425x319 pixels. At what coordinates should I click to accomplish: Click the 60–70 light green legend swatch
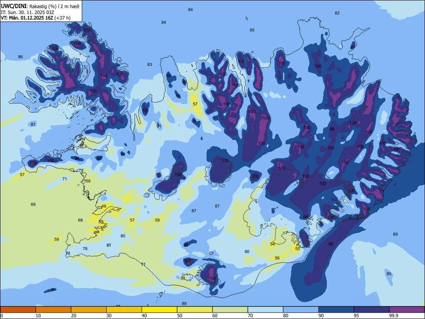[x=230, y=310]
